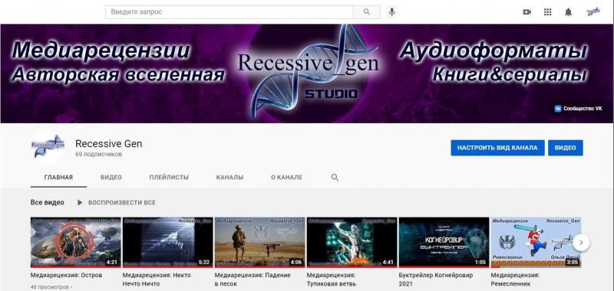Click the Введите запрос search field
The image size is (614, 291).
pos(229,12)
